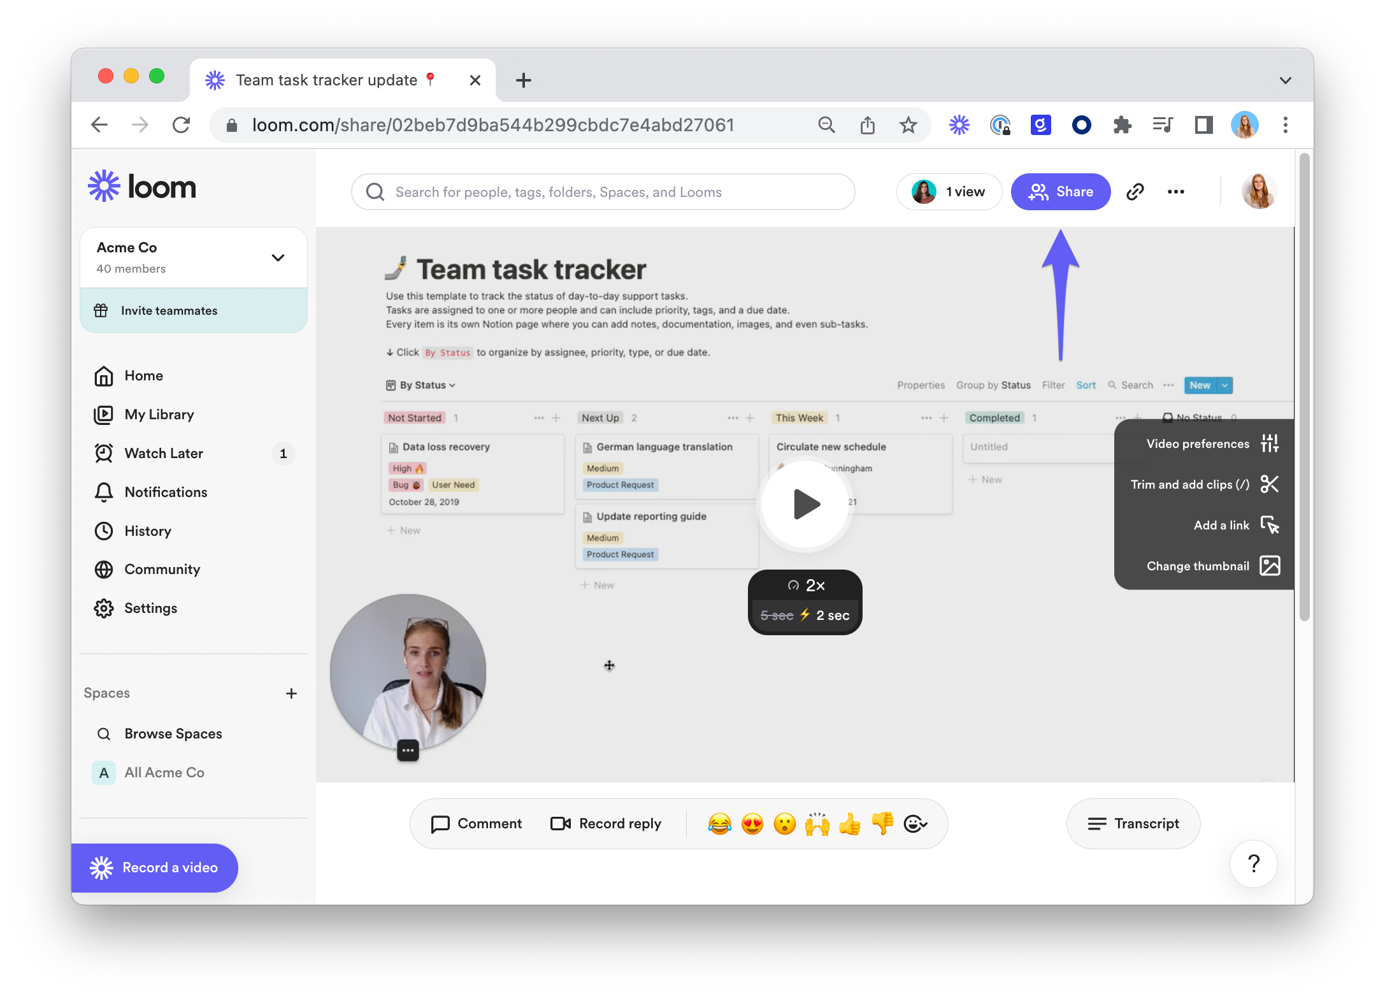
Task: Click the Video preferences sliders icon
Action: click(x=1269, y=443)
